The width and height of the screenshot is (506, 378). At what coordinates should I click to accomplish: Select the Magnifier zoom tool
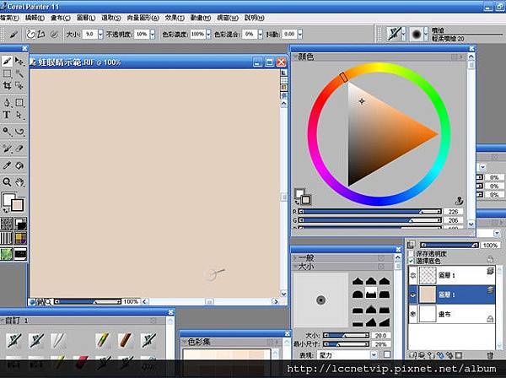click(x=7, y=182)
